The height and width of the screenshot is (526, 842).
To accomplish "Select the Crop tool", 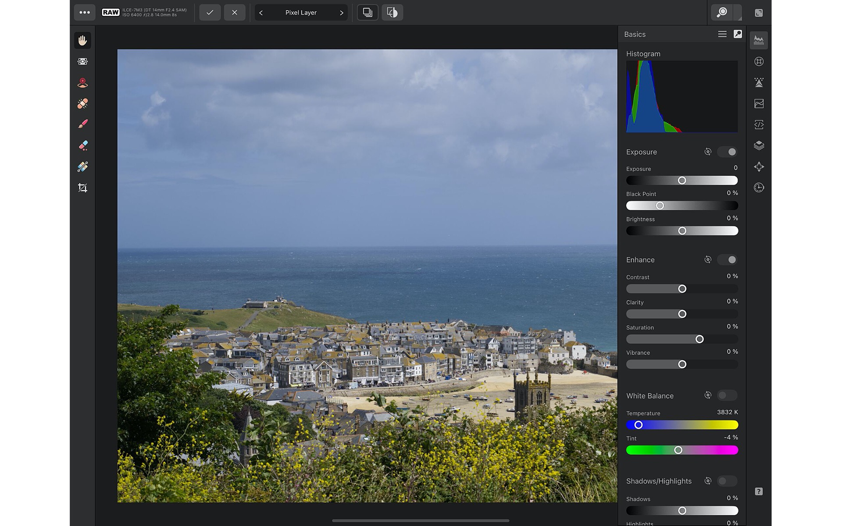I will tap(82, 188).
